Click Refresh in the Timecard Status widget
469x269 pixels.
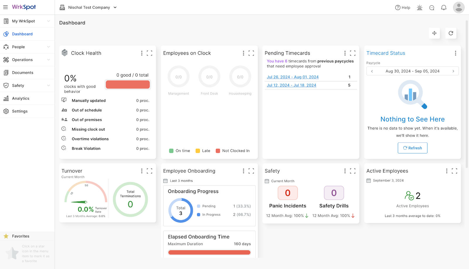coord(412,148)
